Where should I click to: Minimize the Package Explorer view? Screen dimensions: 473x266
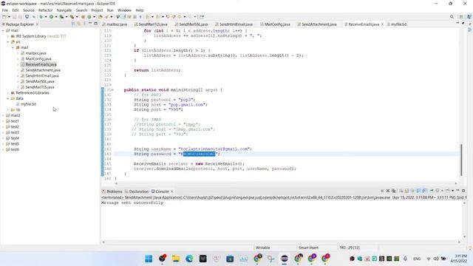click(90, 24)
